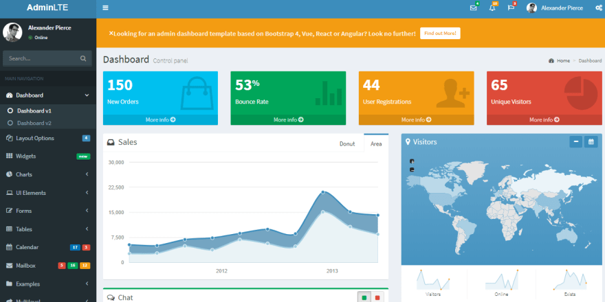This screenshot has width=605, height=302.
Task: Zoom out the Visitors world map
Action: [x=412, y=170]
